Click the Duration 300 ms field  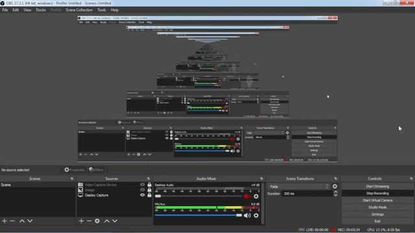click(x=307, y=194)
